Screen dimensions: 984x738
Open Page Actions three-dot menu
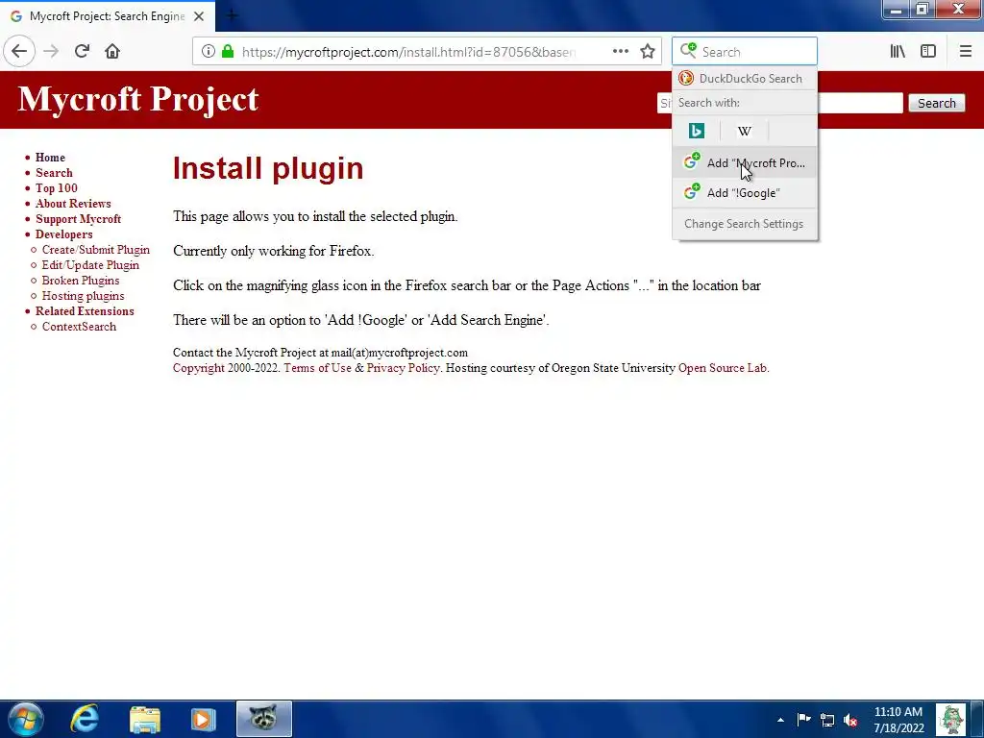click(621, 52)
